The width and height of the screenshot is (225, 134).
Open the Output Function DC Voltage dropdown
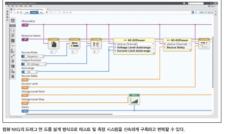click(x=34, y=64)
